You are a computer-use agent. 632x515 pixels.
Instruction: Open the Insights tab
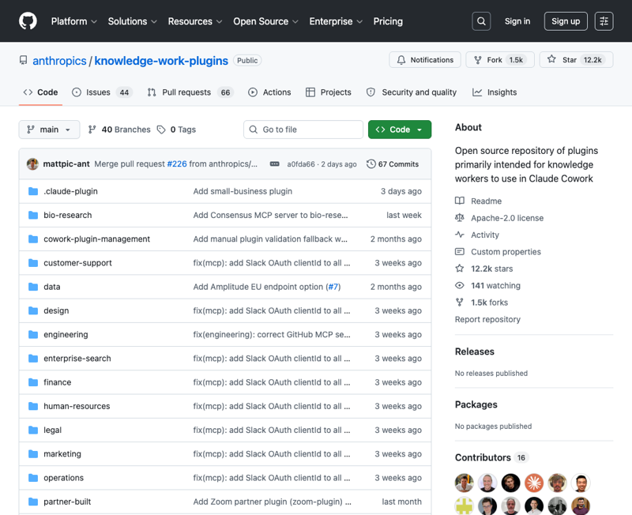pyautogui.click(x=495, y=92)
